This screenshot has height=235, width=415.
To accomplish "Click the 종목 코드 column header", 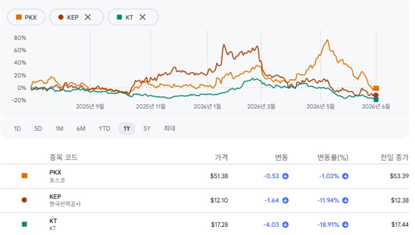I will (63, 158).
